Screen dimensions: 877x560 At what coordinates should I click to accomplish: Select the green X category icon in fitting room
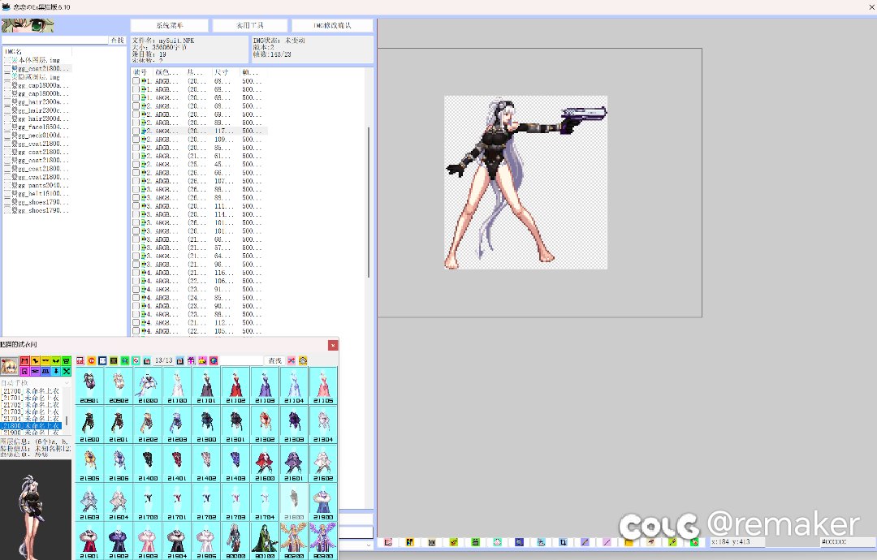click(67, 371)
